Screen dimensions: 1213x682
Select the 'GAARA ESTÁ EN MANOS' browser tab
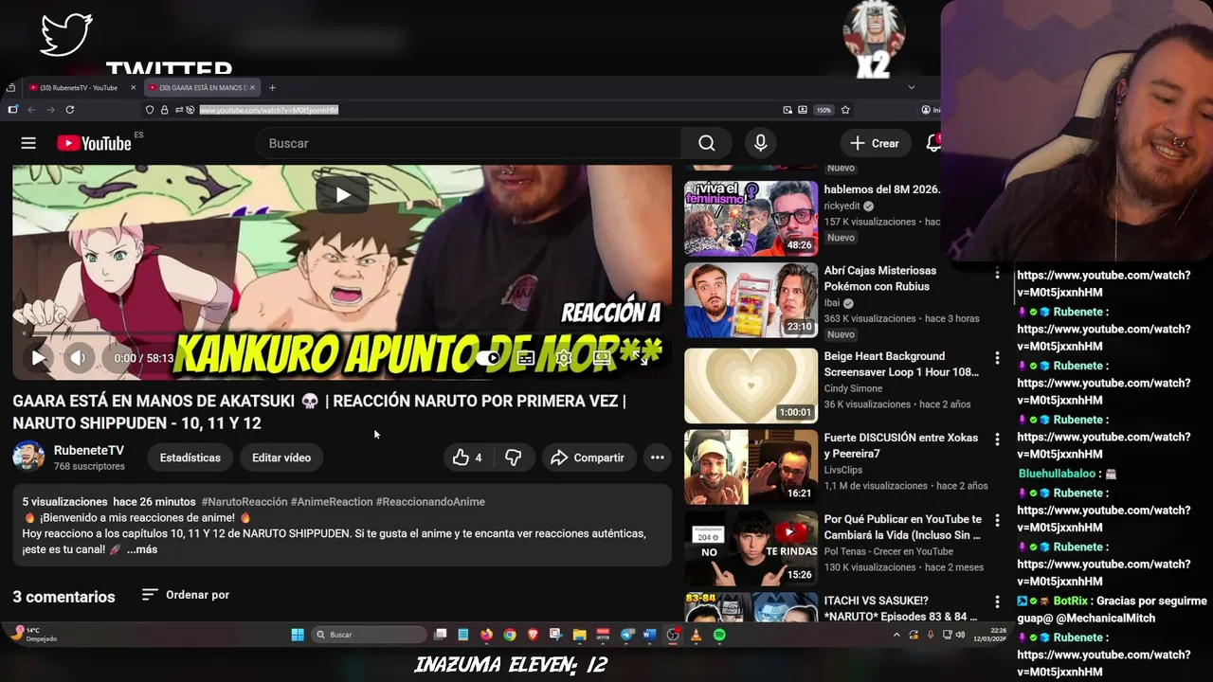tap(202, 87)
